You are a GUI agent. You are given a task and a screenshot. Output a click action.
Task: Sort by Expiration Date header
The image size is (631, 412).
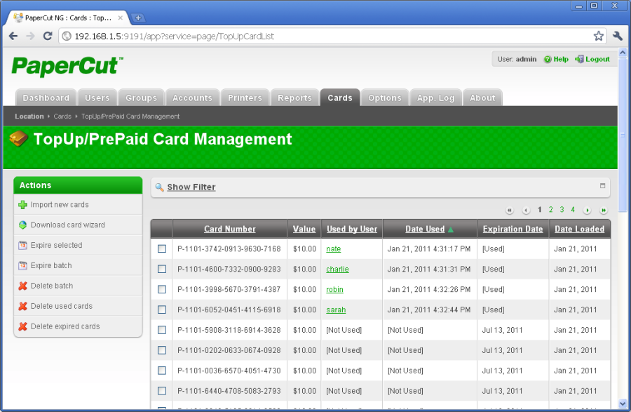[513, 229]
